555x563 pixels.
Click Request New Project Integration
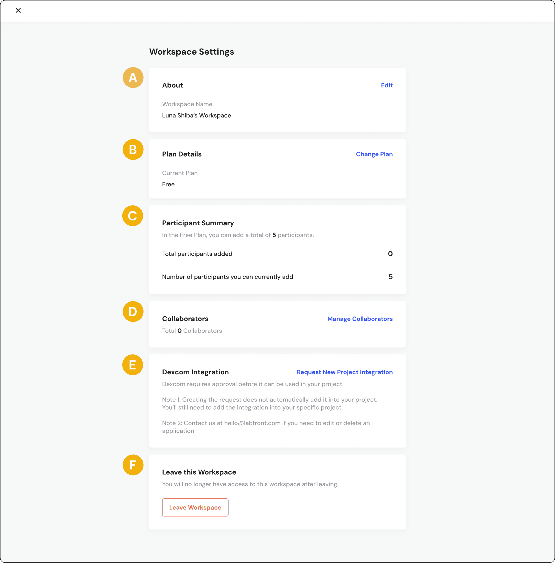pos(344,372)
